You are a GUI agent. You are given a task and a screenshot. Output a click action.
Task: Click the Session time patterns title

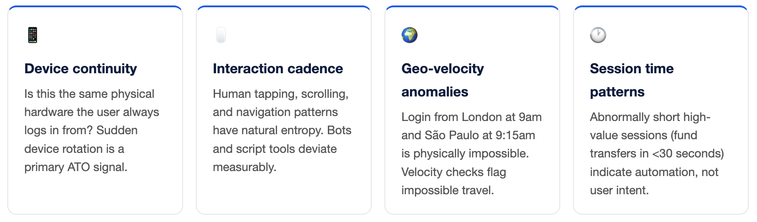tap(631, 80)
